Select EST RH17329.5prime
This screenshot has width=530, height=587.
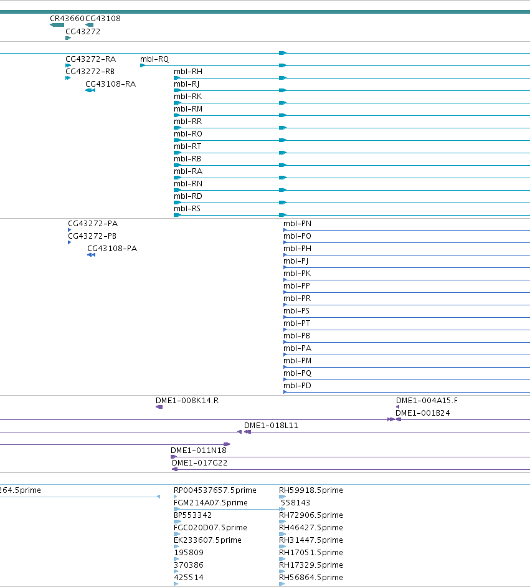click(311, 565)
